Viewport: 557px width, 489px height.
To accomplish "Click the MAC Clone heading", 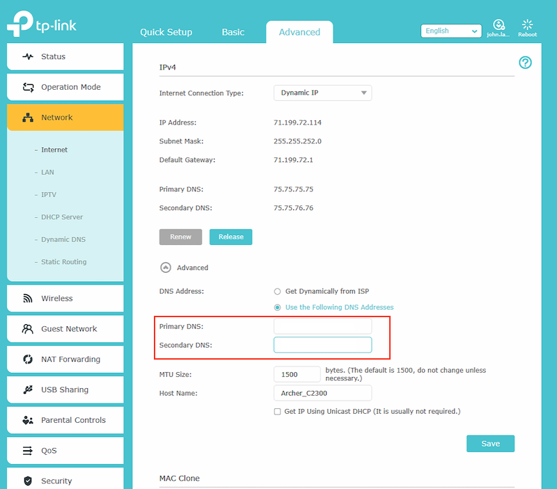I will 180,479.
